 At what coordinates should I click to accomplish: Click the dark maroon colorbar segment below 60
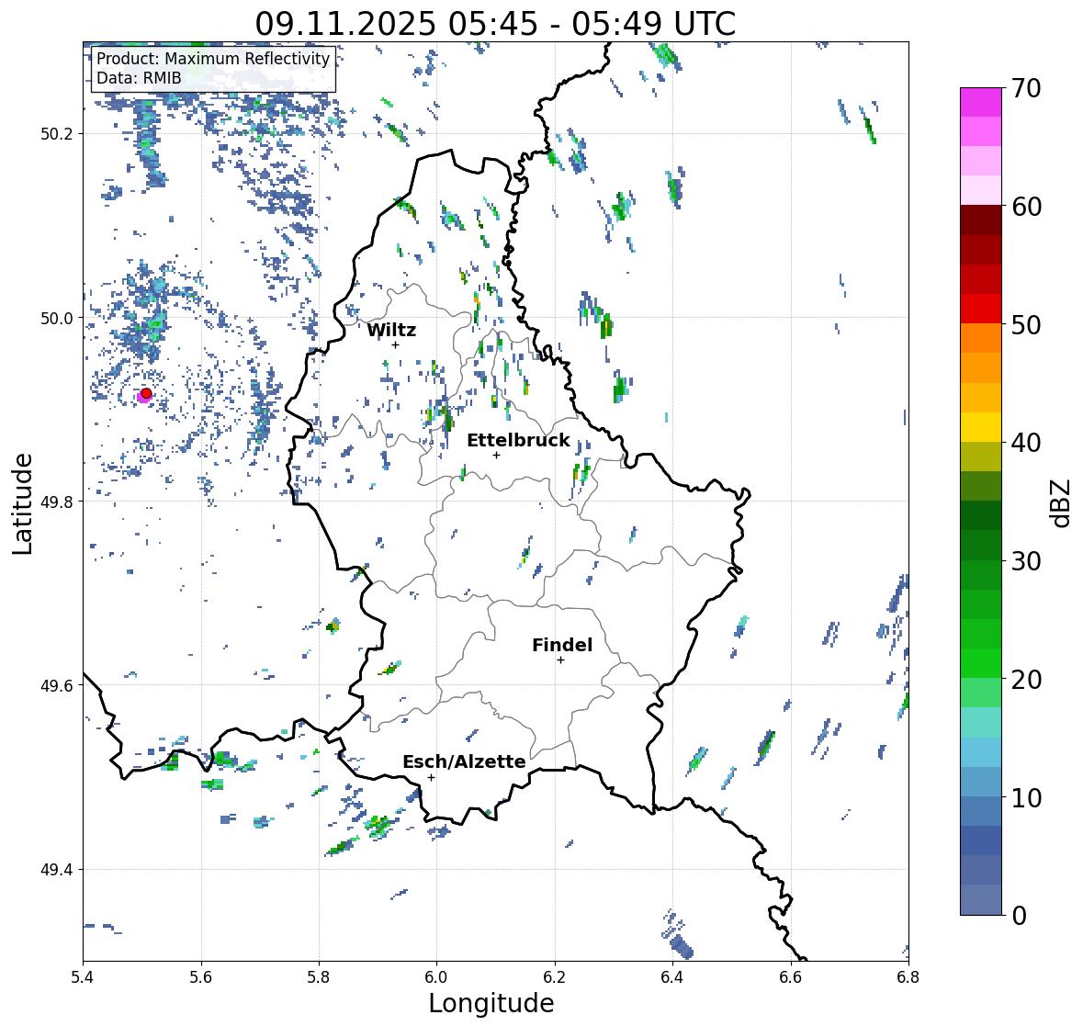point(981,220)
